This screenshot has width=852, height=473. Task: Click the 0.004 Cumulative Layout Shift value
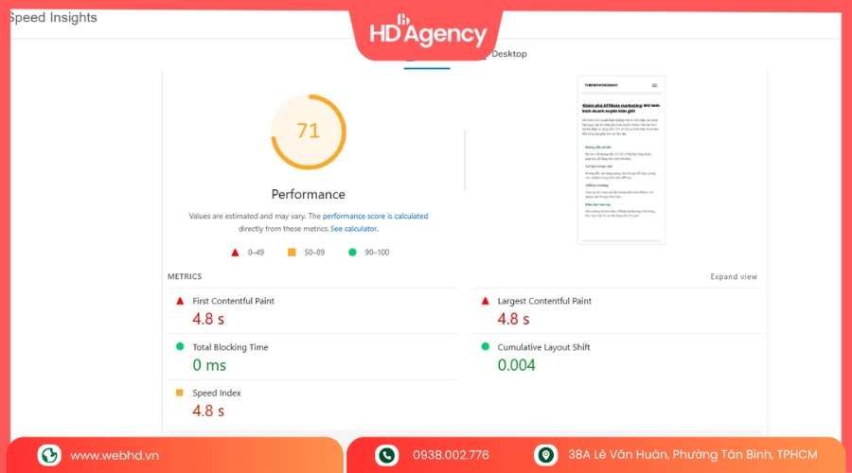pos(516,365)
